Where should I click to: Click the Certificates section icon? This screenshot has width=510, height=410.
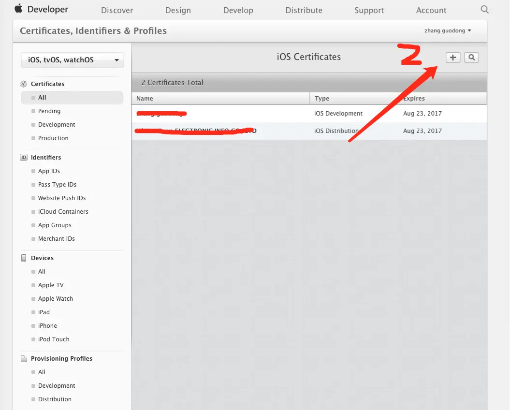[24, 84]
